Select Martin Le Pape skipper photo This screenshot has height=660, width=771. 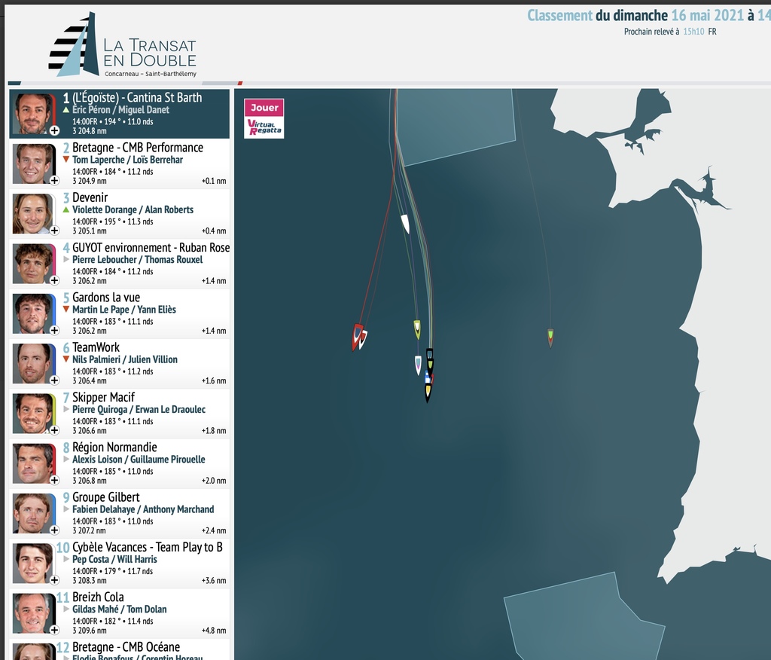(x=32, y=313)
